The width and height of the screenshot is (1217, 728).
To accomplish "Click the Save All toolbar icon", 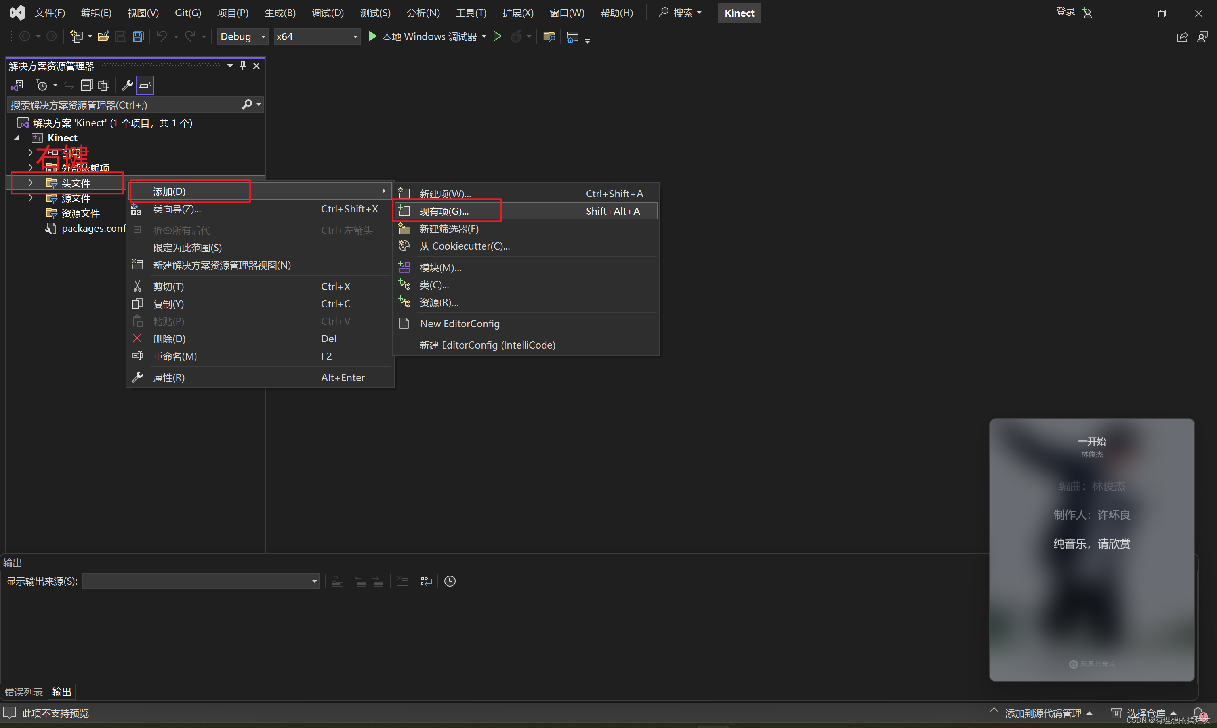I will (138, 37).
